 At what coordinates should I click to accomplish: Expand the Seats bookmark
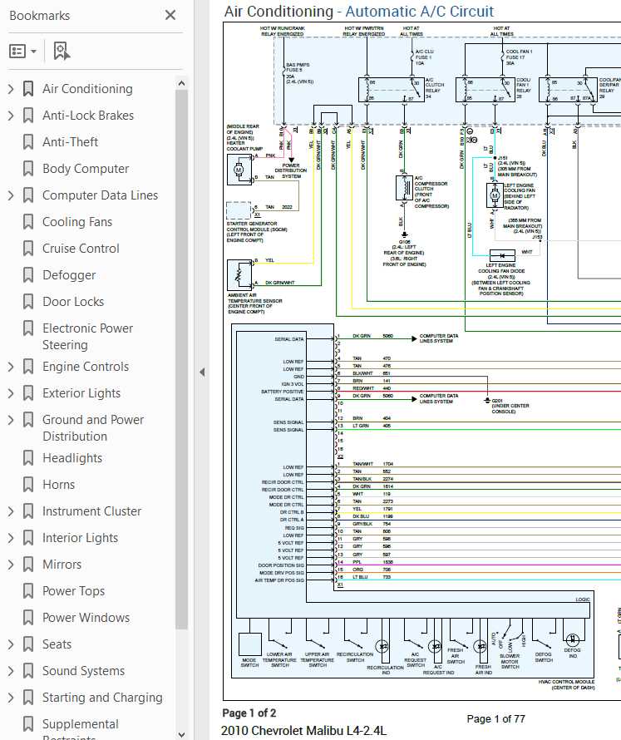coord(11,644)
